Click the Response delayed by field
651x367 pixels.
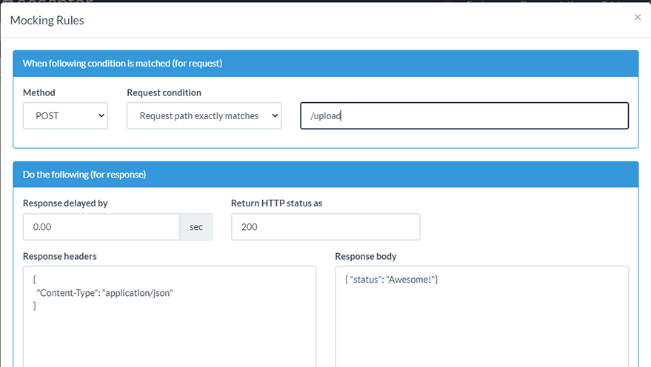(101, 227)
